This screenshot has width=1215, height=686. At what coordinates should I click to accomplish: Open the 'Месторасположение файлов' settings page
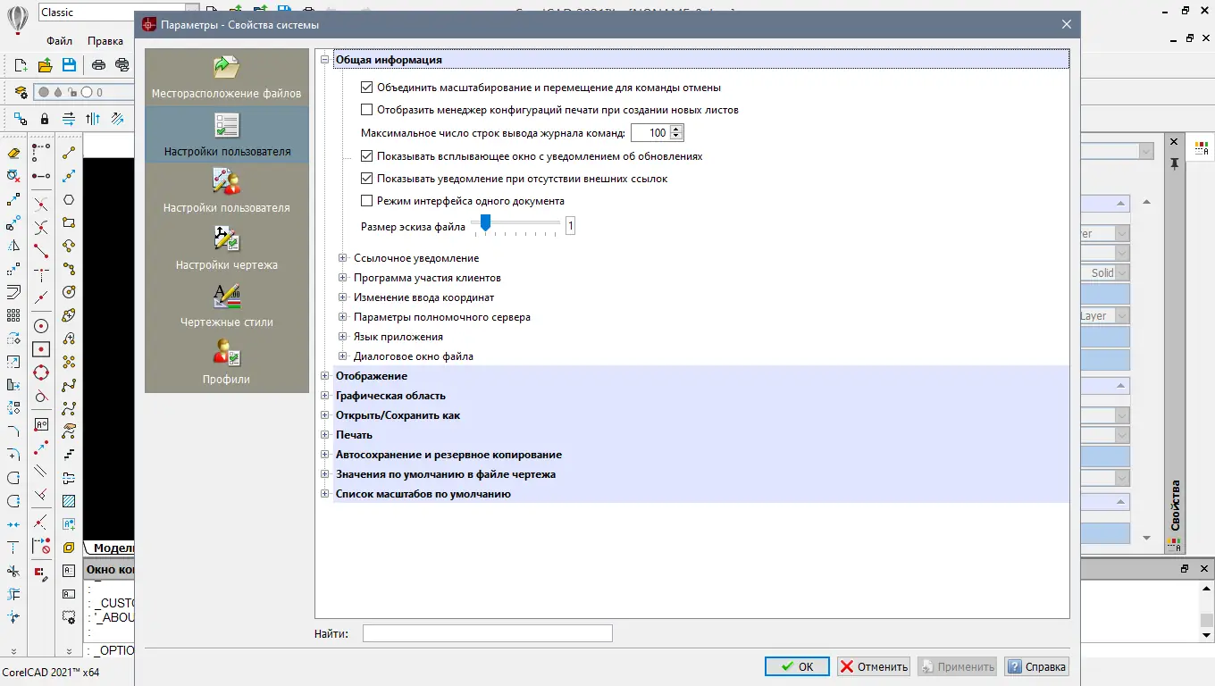pyautogui.click(x=227, y=78)
